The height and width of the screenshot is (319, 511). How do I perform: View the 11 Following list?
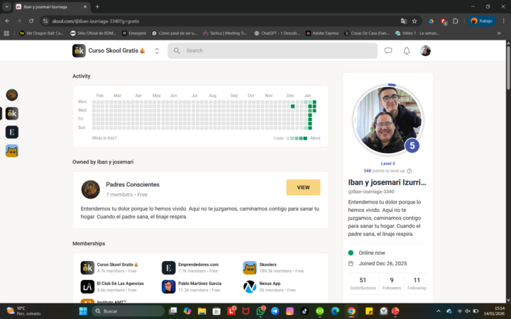[417, 283]
